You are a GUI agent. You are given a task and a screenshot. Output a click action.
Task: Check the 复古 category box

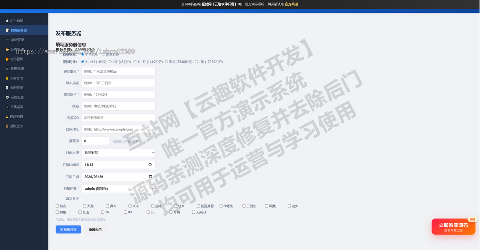coord(57,206)
